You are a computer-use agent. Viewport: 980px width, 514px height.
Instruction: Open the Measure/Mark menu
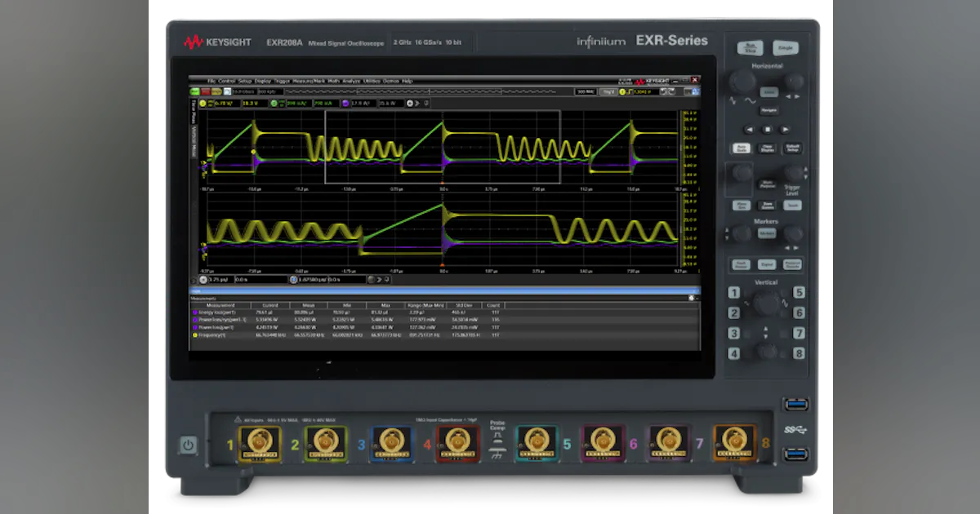tap(309, 82)
